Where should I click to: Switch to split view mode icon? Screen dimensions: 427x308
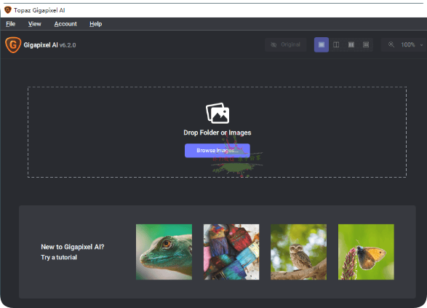(336, 44)
